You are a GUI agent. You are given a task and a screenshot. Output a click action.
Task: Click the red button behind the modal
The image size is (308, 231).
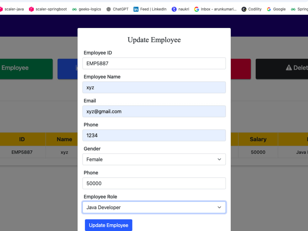241,69
